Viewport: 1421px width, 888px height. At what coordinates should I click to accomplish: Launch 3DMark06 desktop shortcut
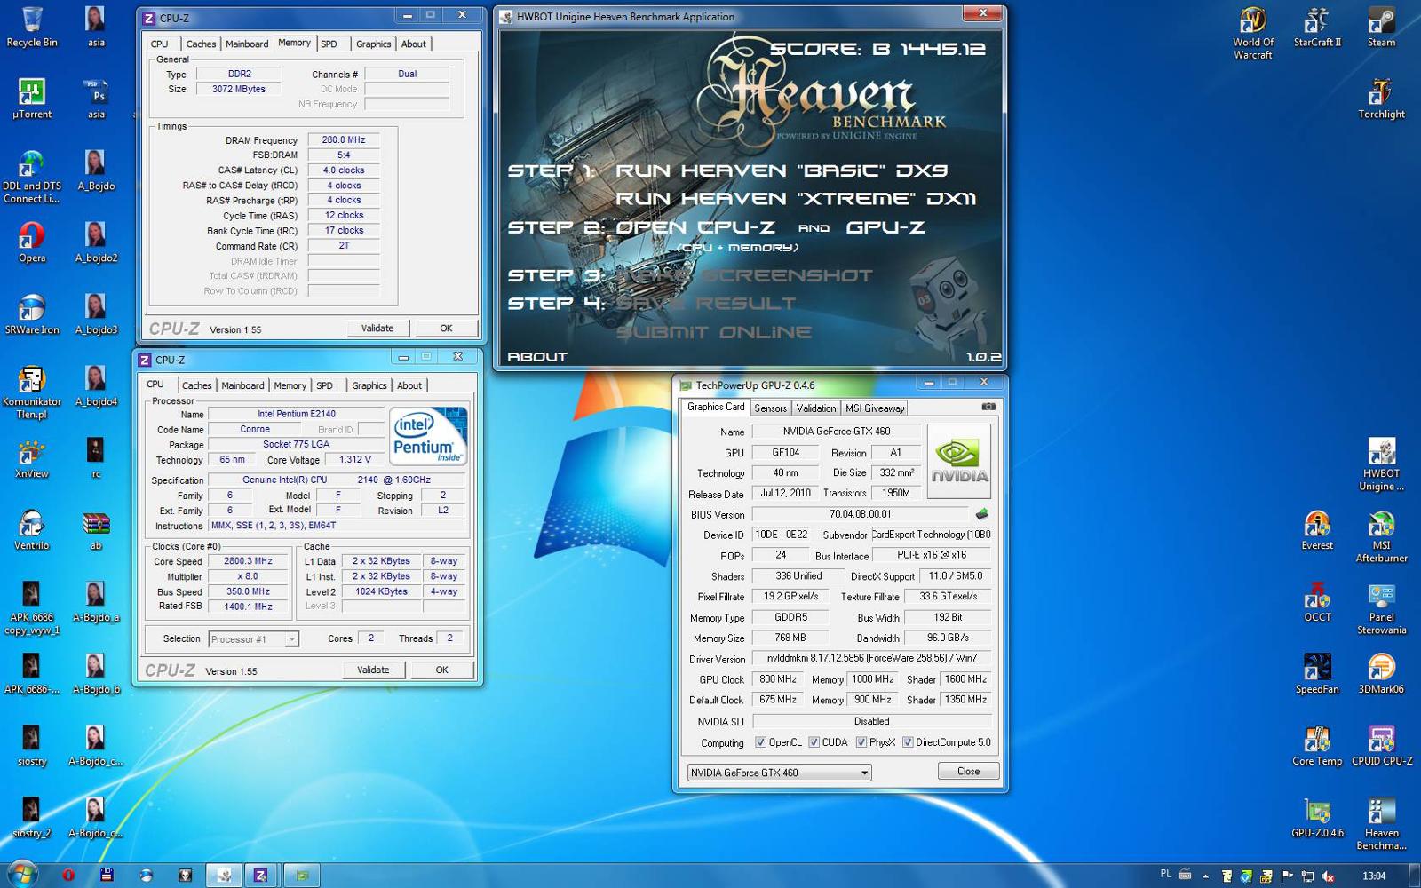pos(1381,673)
